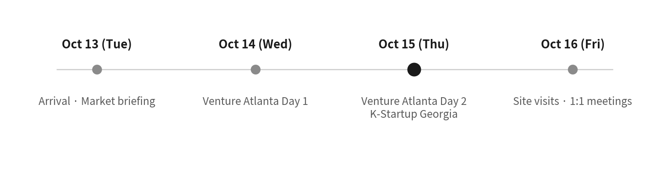Select the Oct 13 timeline dot

[97, 69]
